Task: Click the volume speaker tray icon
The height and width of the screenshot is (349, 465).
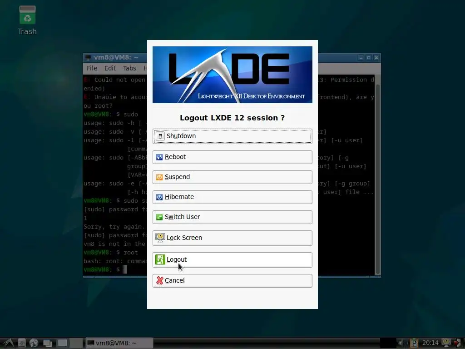Action: click(402, 344)
